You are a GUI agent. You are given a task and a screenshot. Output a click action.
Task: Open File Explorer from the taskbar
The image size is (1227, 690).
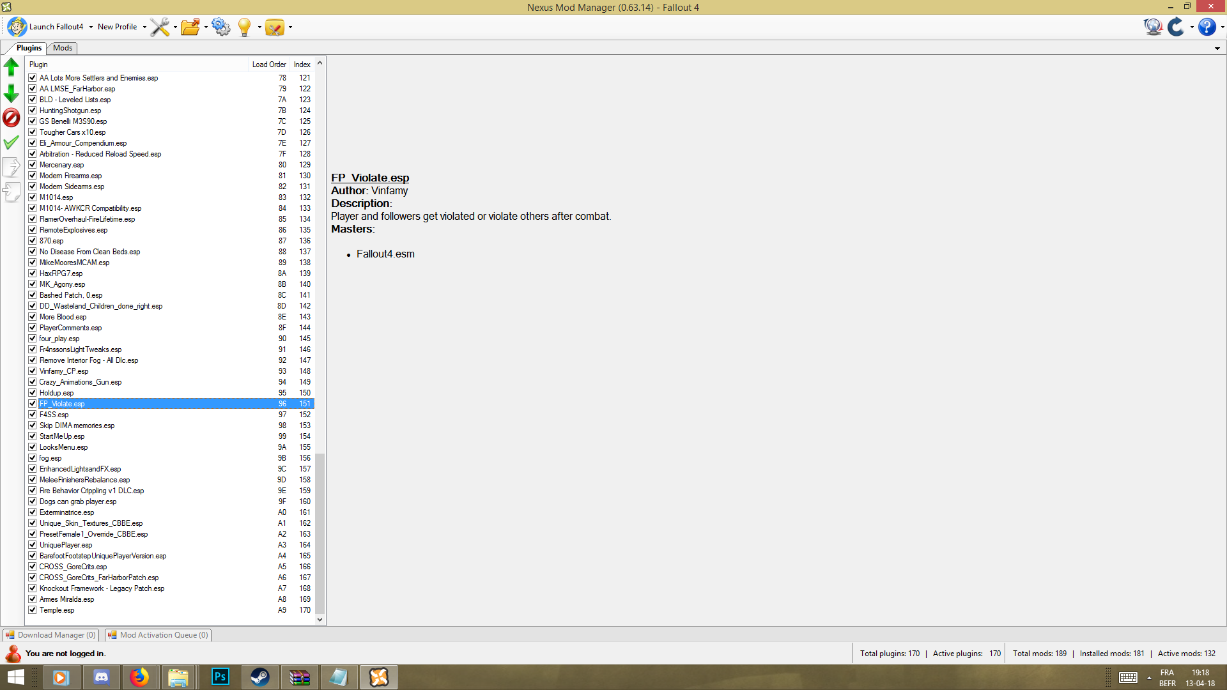178,677
